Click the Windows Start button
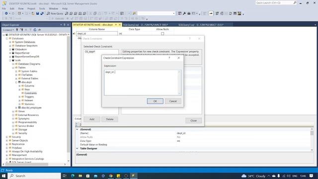Image resolution: width=318 pixels, height=179 pixels. (x=3, y=176)
